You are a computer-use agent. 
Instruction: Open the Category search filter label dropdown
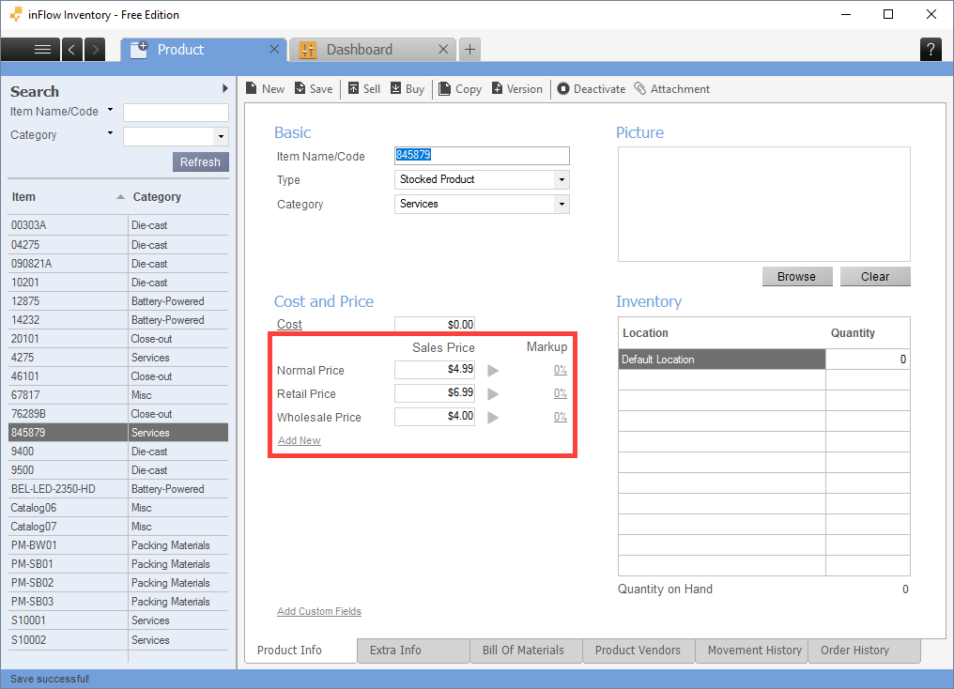(110, 133)
